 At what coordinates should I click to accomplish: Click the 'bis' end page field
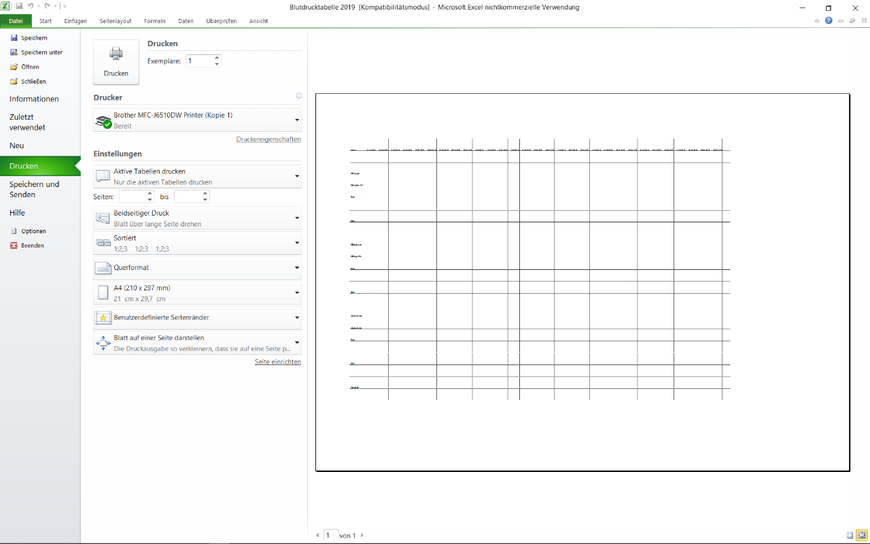[188, 197]
